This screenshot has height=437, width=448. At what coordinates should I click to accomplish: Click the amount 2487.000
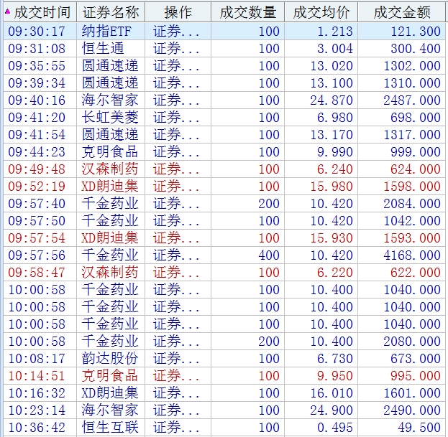[412, 100]
